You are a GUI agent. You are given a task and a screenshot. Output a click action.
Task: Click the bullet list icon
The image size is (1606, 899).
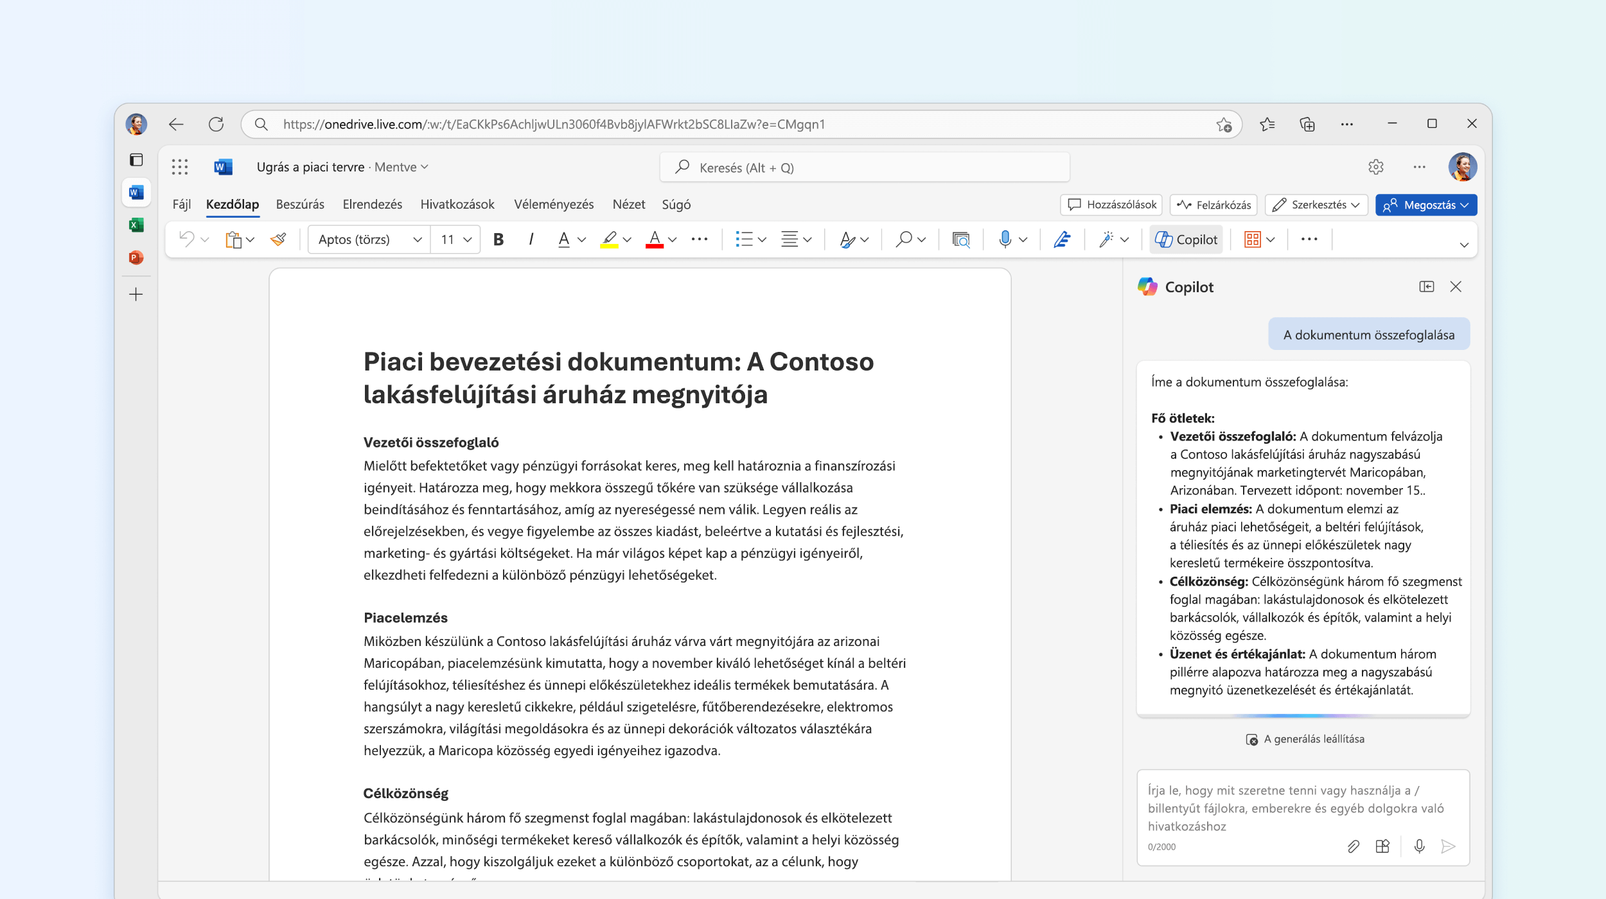click(x=744, y=240)
